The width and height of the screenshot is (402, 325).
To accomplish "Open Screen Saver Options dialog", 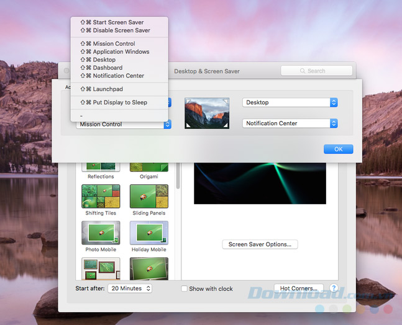I will click(260, 244).
